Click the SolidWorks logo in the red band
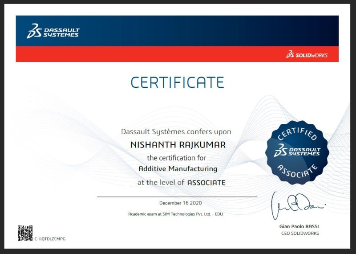The height and width of the screenshot is (254, 356). (x=307, y=54)
